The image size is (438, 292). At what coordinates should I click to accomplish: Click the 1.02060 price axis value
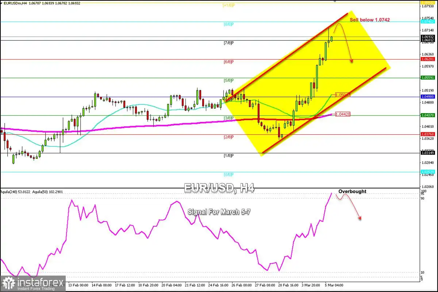(x=428, y=187)
